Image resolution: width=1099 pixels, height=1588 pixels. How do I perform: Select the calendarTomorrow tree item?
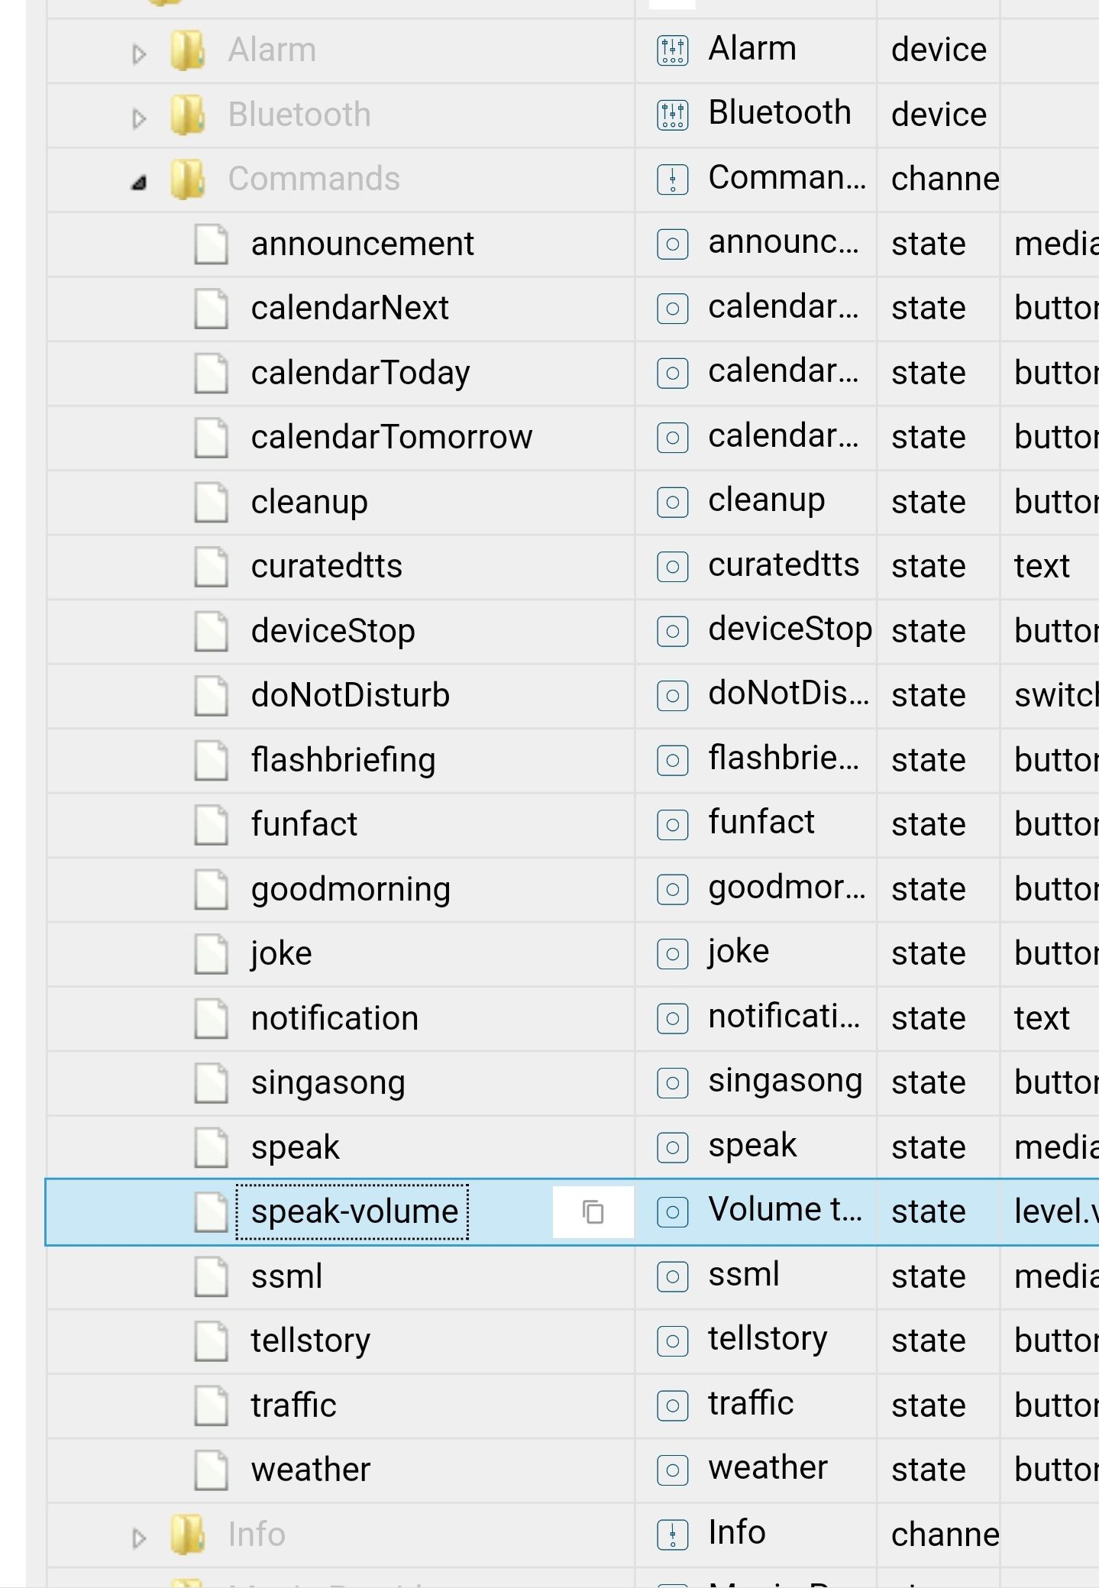click(x=391, y=438)
